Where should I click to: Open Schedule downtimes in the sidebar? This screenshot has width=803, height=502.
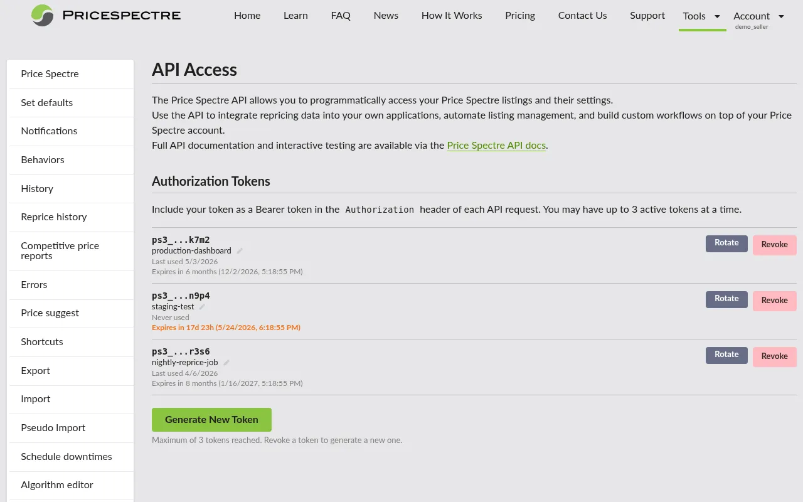coord(72,457)
